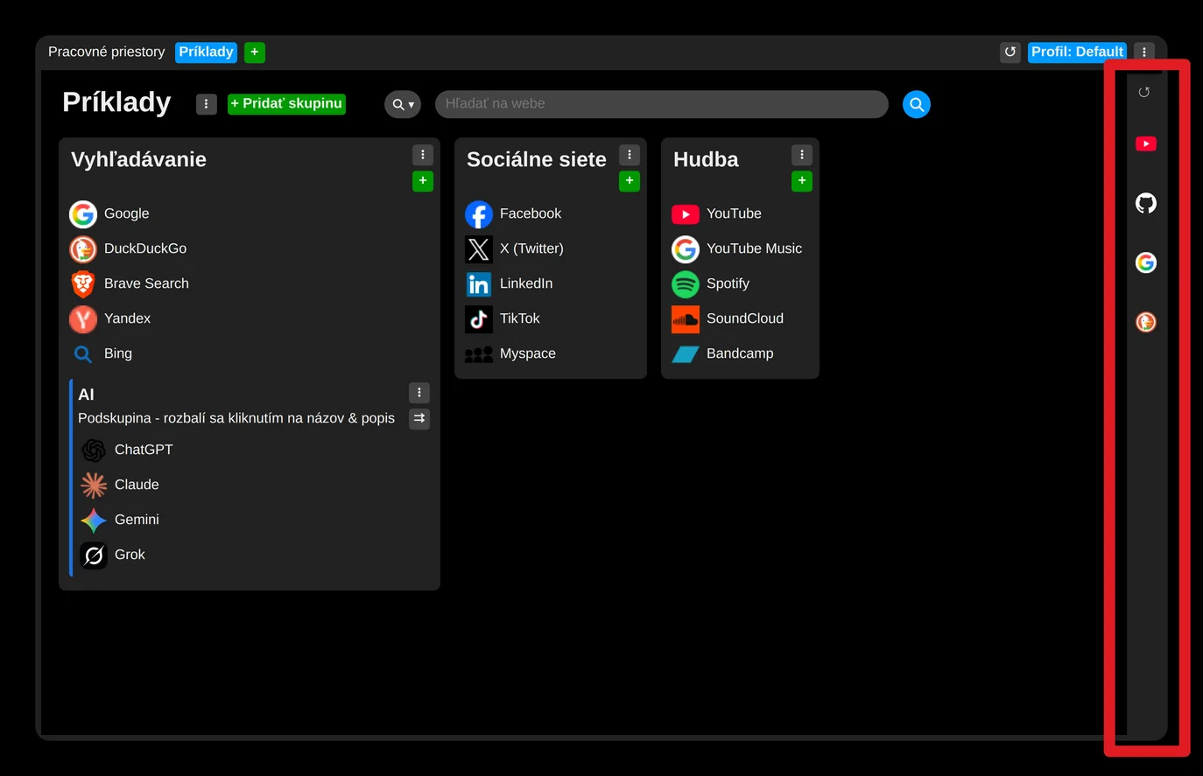Click the Profil: Default button
The width and height of the screenshot is (1203, 776).
tap(1077, 52)
